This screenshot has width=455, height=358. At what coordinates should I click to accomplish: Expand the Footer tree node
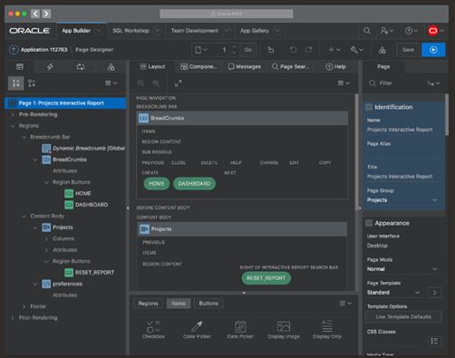(x=24, y=306)
